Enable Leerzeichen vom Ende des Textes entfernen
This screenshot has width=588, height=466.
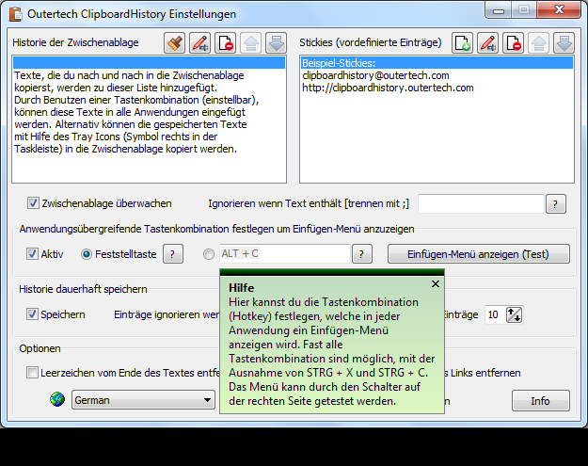(x=32, y=373)
